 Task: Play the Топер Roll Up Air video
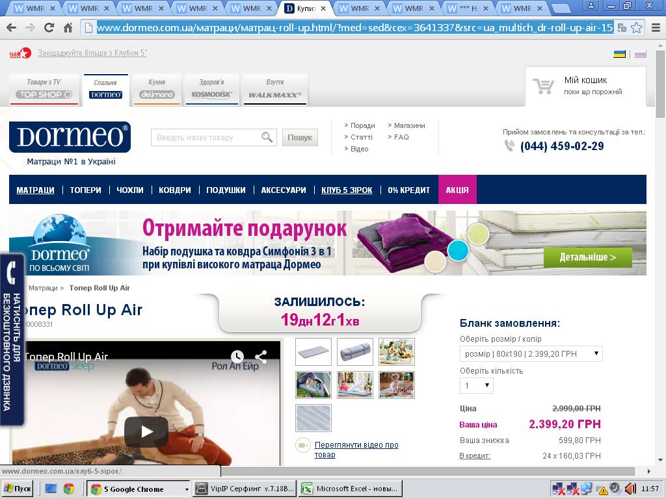click(x=146, y=431)
